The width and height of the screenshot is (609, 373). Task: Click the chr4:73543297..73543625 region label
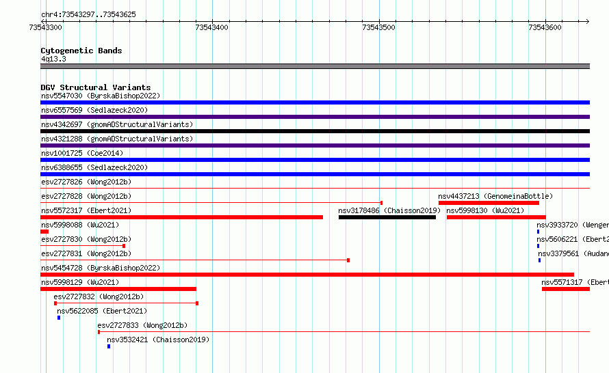pos(88,14)
